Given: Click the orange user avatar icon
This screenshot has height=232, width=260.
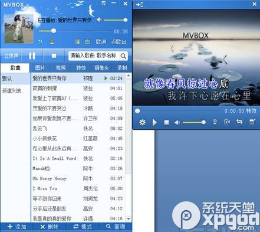Looking at the screenshot, I should click(x=52, y=41).
